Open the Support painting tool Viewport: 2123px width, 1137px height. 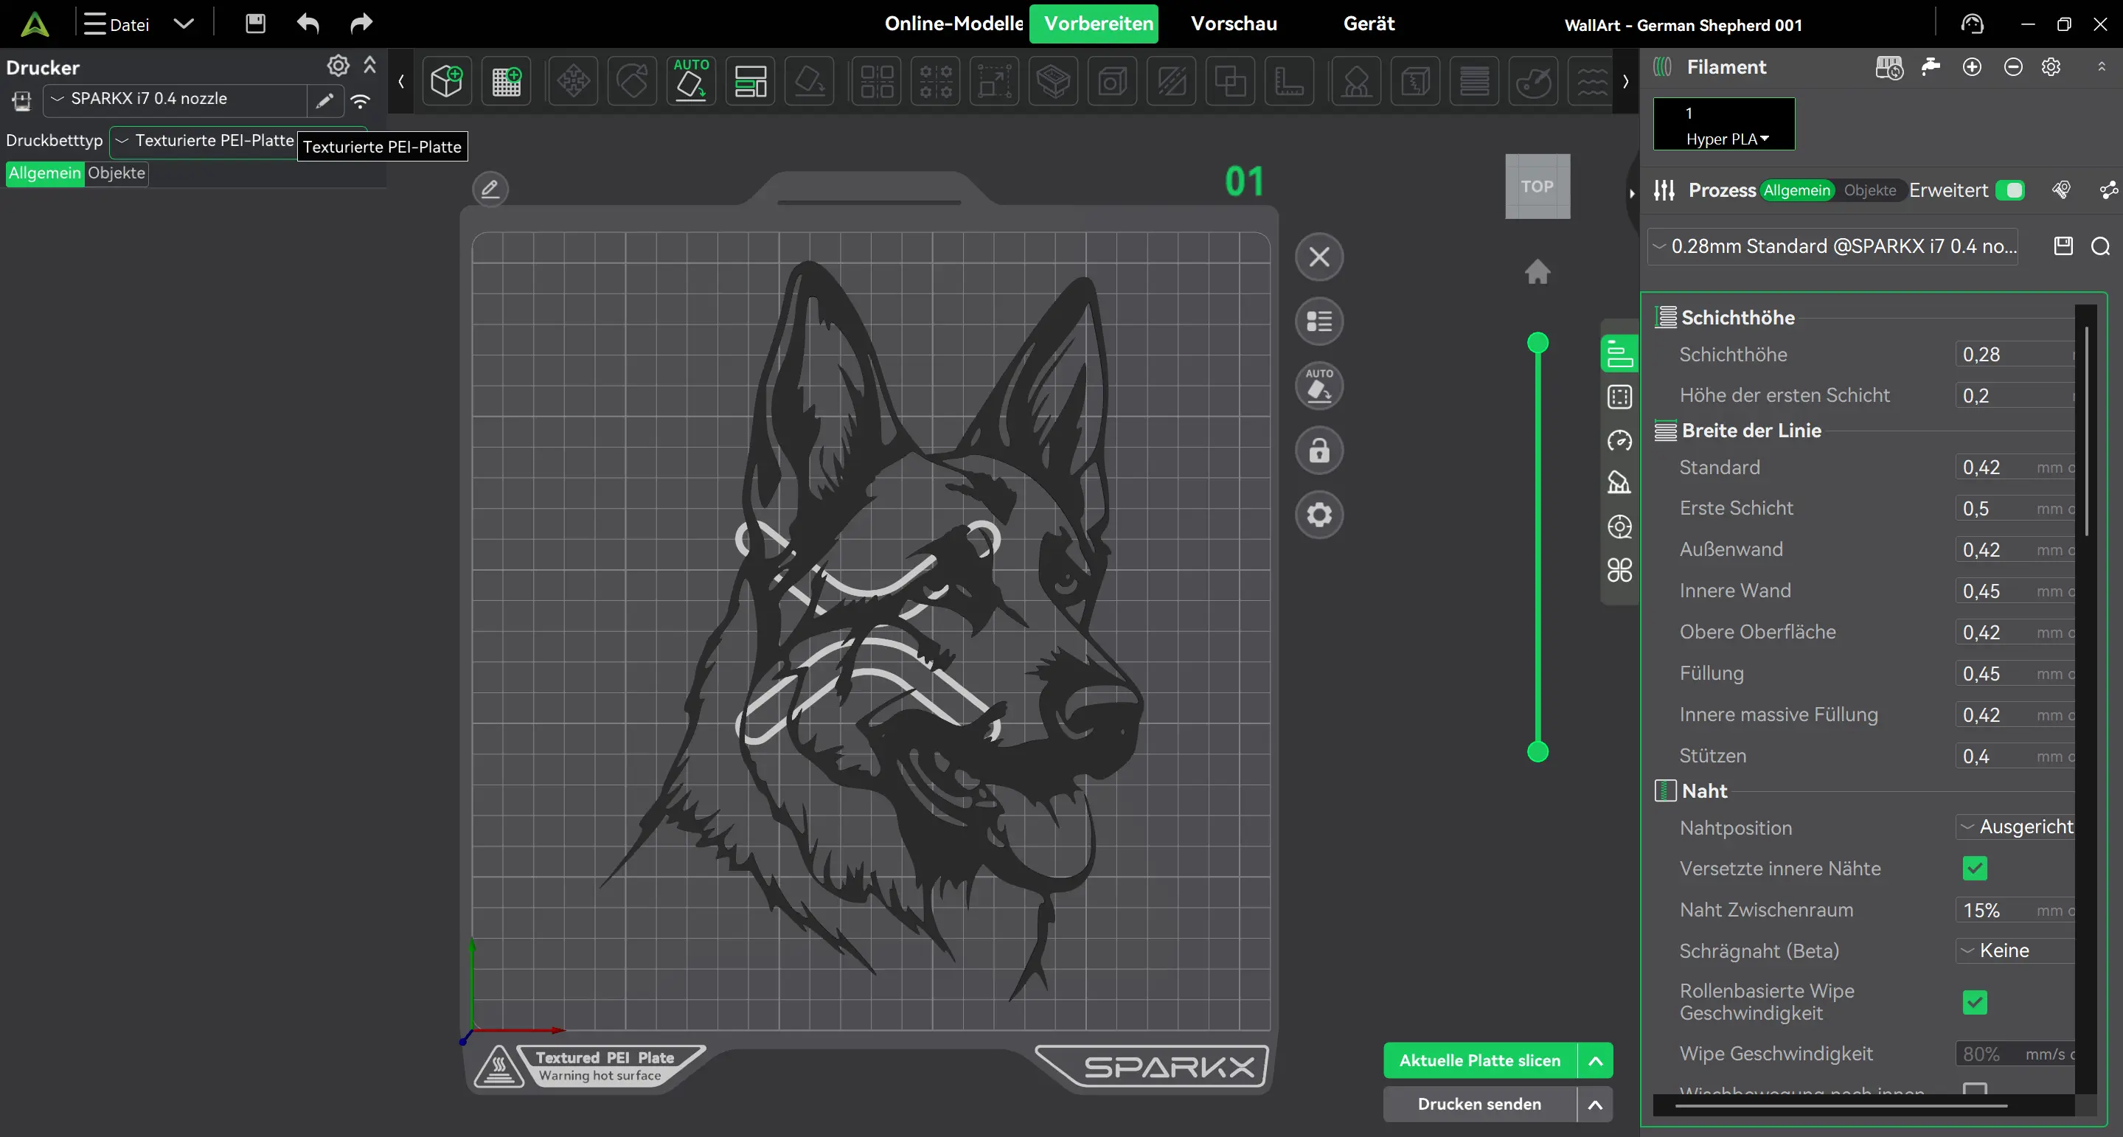pyautogui.click(x=1355, y=81)
